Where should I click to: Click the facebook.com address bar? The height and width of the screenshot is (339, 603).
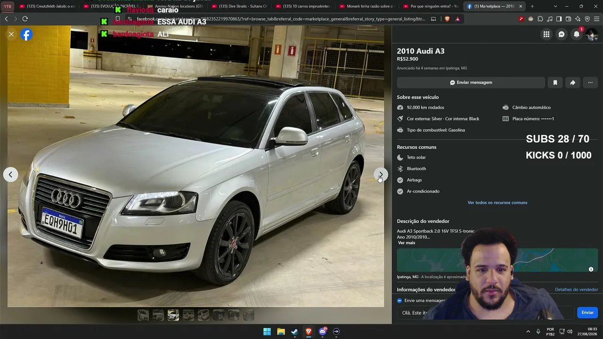281,19
